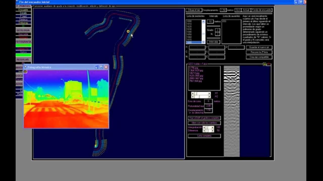Click Fondo de encuadre button

click(262, 10)
